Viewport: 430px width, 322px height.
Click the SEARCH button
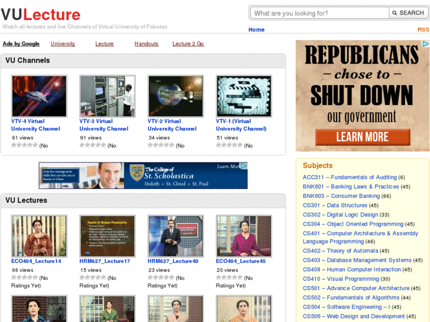click(x=408, y=13)
